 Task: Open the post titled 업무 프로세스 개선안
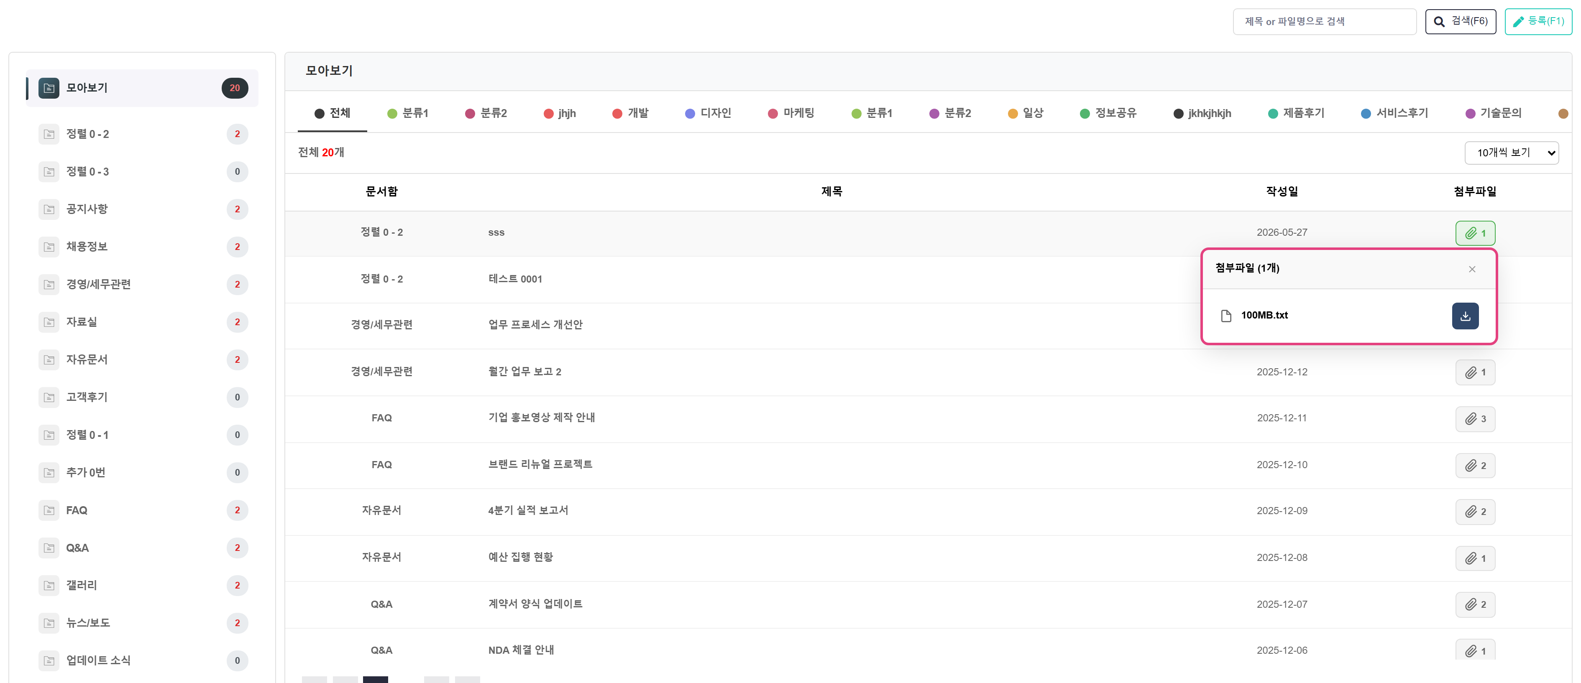[x=535, y=325]
